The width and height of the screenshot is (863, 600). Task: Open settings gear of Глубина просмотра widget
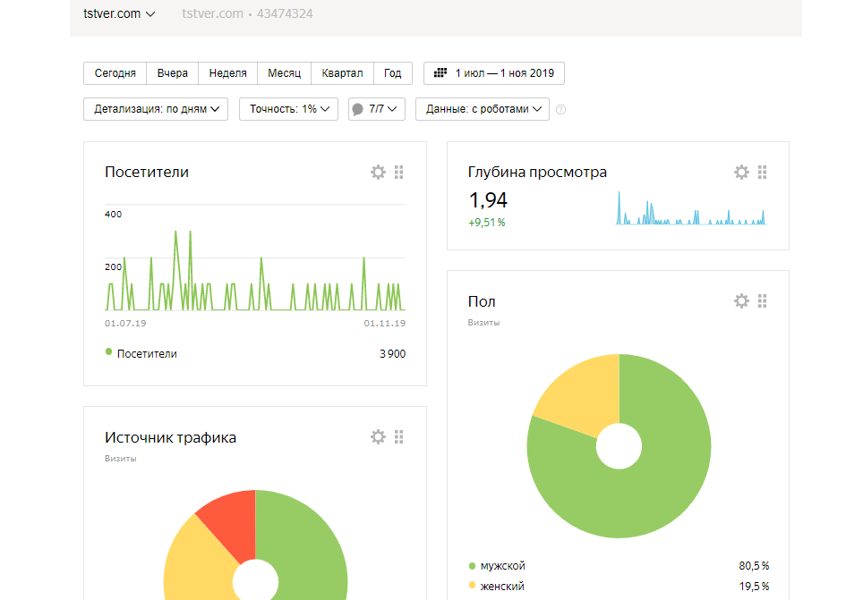click(741, 173)
